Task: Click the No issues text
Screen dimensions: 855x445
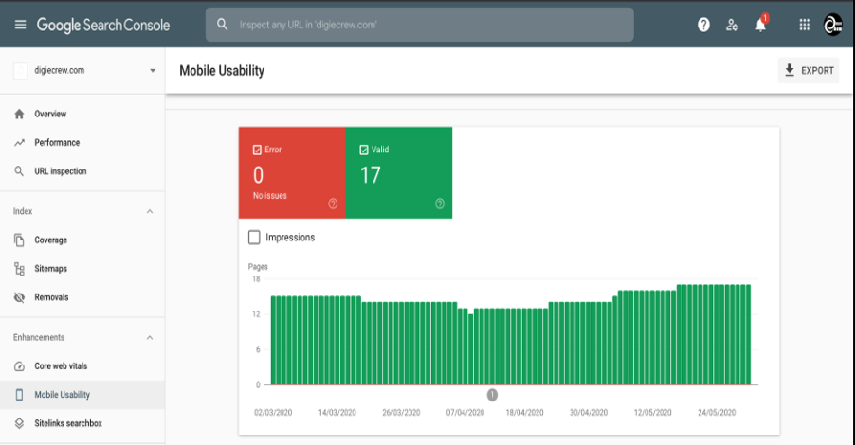Action: [270, 196]
